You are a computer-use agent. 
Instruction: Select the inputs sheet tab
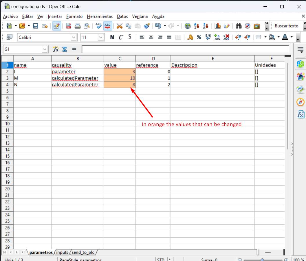pos(62,252)
